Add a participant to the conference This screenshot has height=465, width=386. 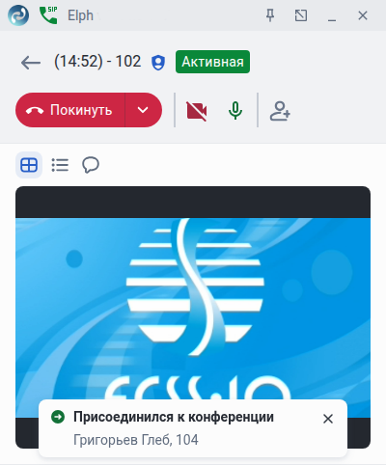coord(280,111)
